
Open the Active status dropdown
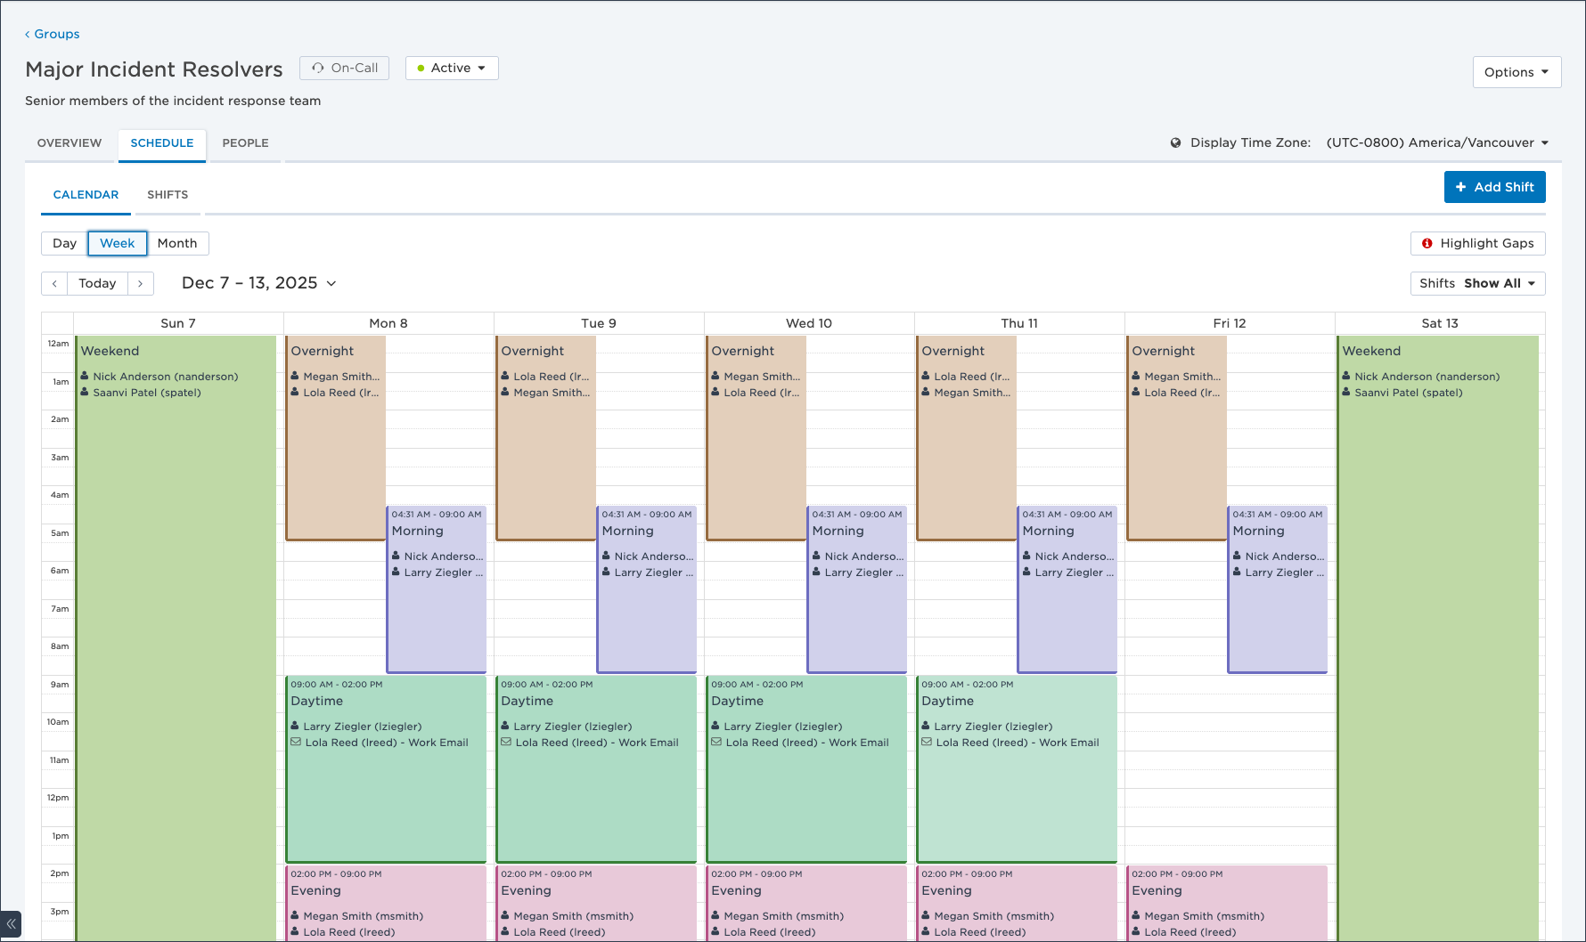coord(452,68)
